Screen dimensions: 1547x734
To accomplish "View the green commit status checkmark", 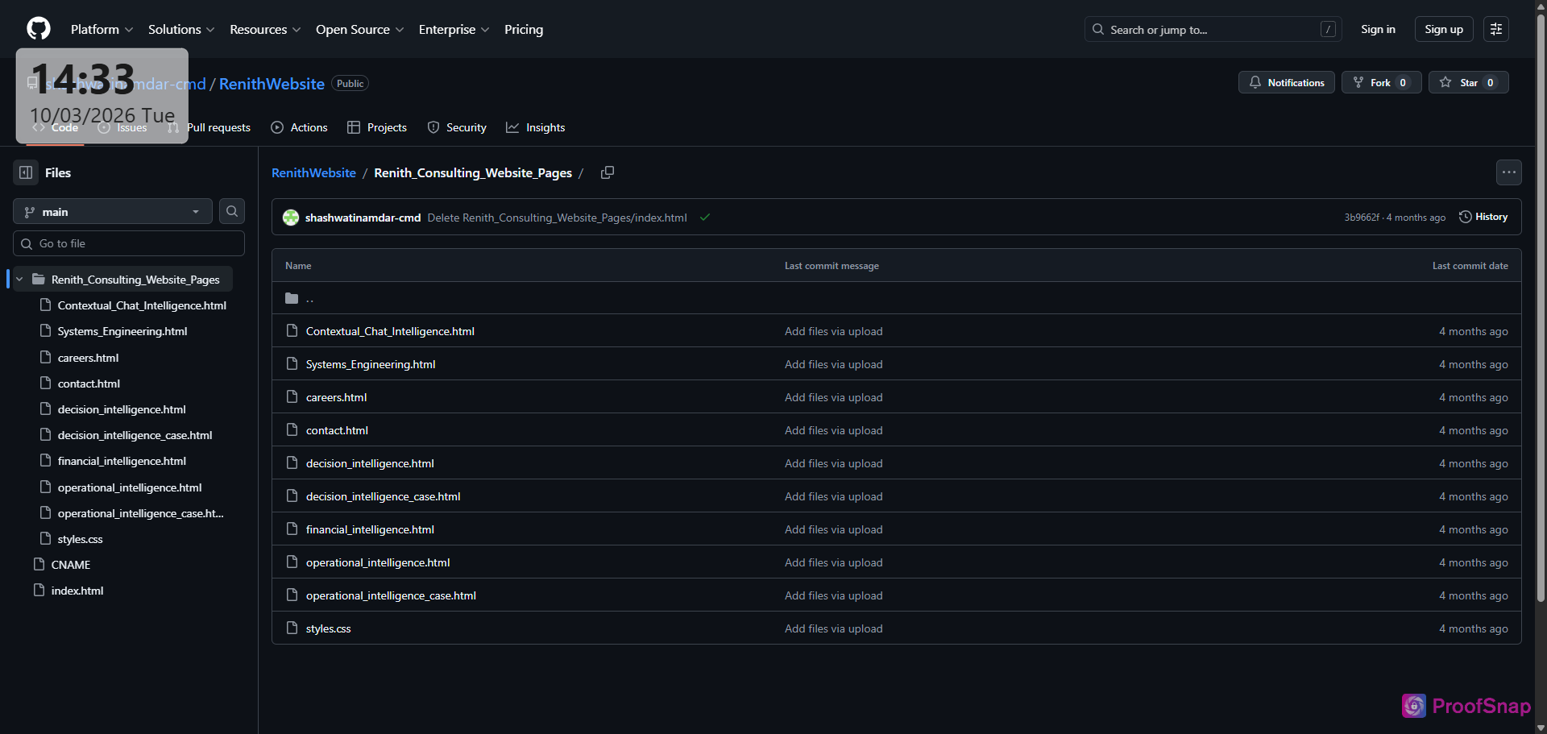I will (705, 218).
